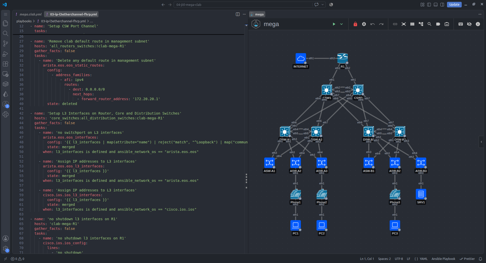Click the Update button in title bar
The height and width of the screenshot is (263, 486).
click(x=454, y=5)
